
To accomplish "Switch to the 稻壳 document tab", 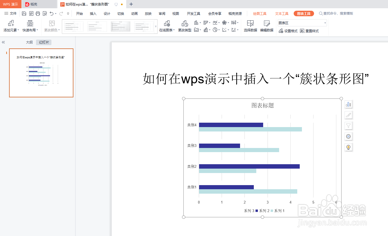I will click(39, 4).
